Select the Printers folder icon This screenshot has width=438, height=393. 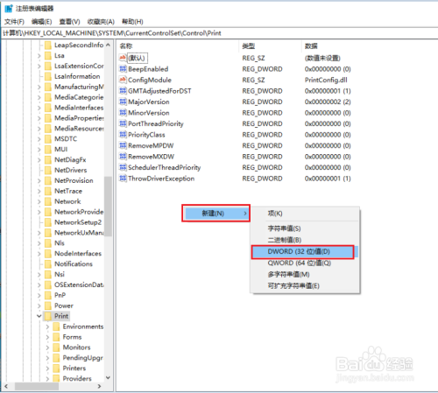[x=56, y=368]
